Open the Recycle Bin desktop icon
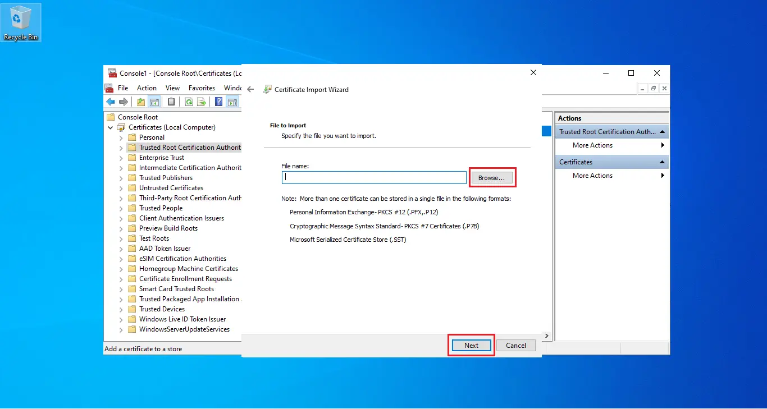 (21, 22)
